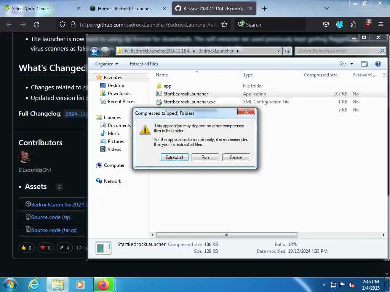Click the Firefox Search box

(270, 25)
